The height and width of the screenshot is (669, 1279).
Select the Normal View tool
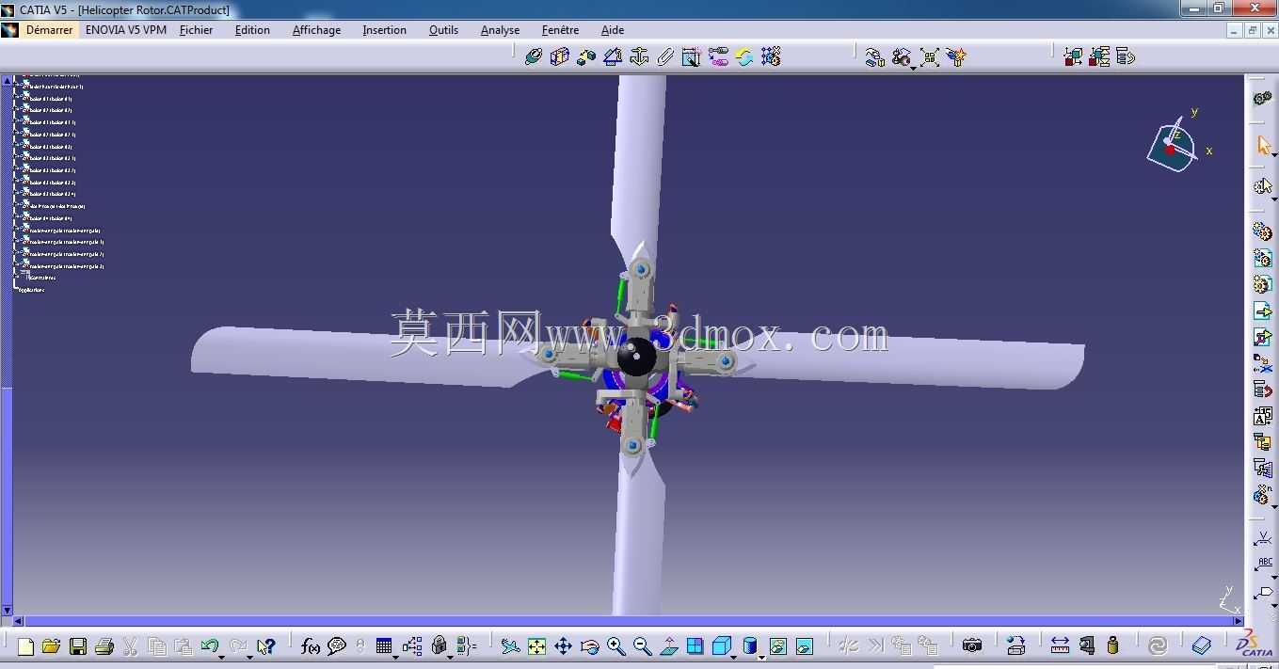[668, 646]
